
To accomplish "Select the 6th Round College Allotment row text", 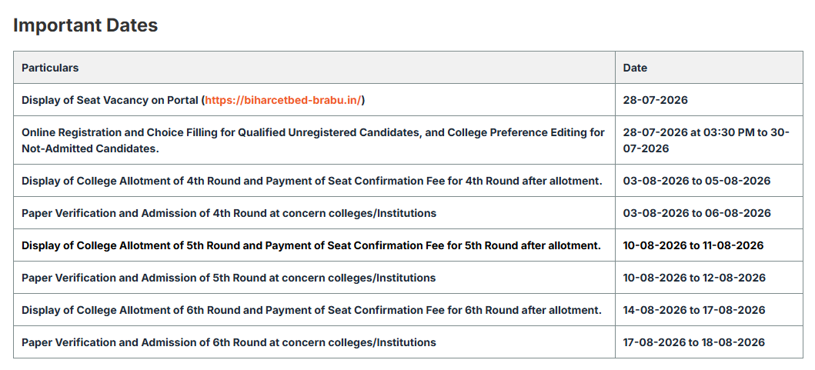I will 312,310.
